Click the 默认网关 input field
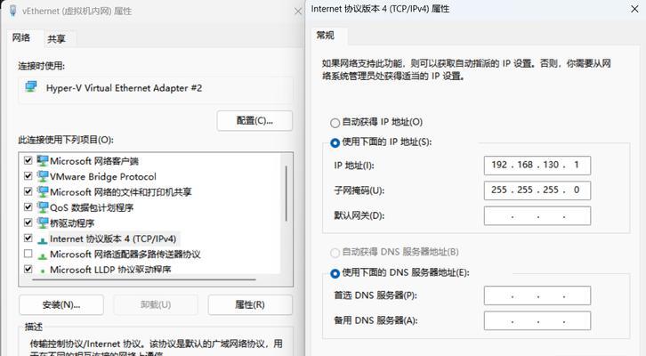The width and height of the screenshot is (646, 356). 537,215
